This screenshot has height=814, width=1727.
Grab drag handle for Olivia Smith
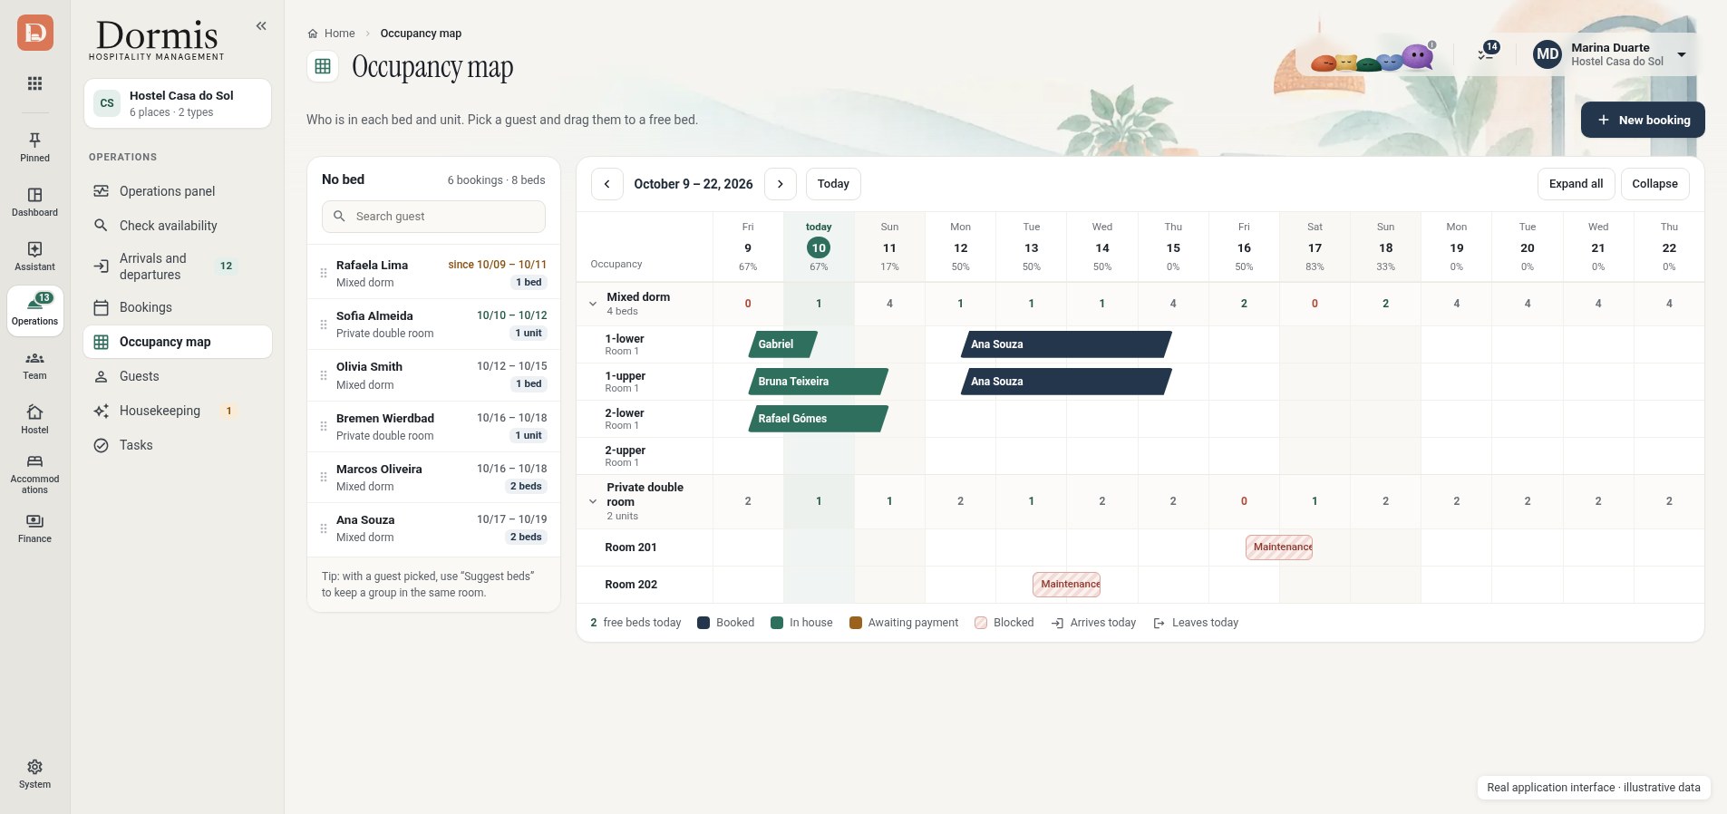click(x=324, y=375)
